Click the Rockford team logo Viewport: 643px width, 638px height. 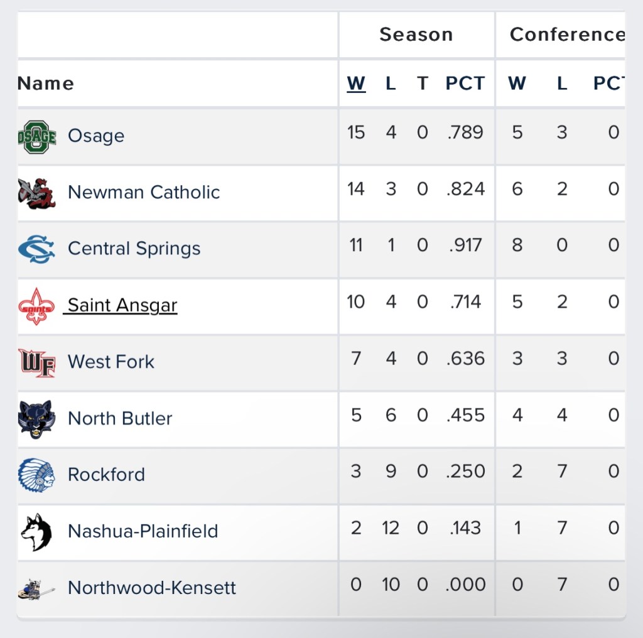37,475
